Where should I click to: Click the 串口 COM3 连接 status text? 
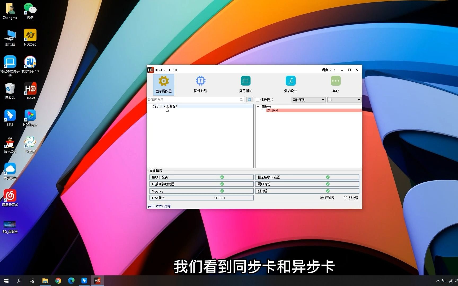click(159, 206)
